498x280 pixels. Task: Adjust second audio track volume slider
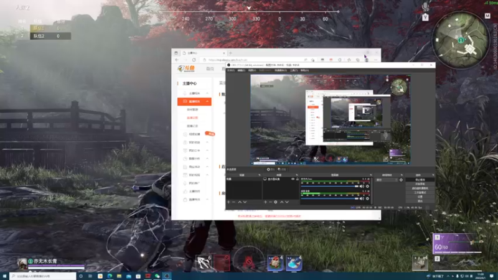coord(330,198)
